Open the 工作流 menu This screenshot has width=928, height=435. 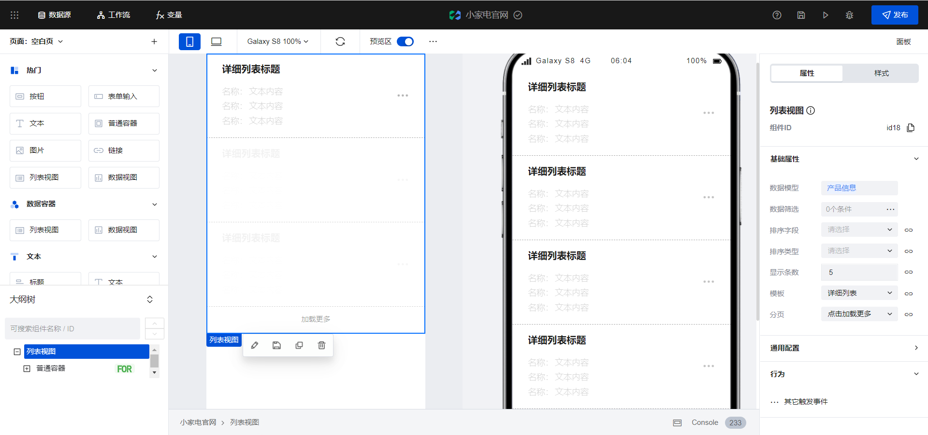coord(114,15)
